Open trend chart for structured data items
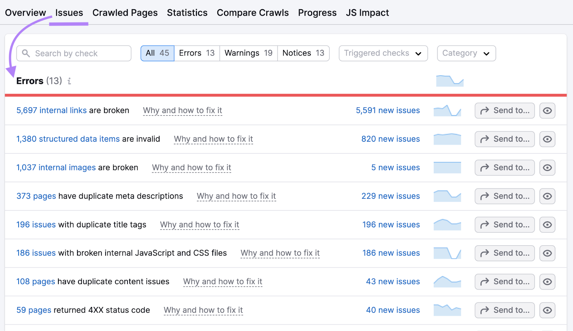573x331 pixels. pyautogui.click(x=447, y=139)
